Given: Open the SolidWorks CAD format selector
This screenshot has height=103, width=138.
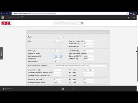Looking at the screenshot, I should coord(8,89).
